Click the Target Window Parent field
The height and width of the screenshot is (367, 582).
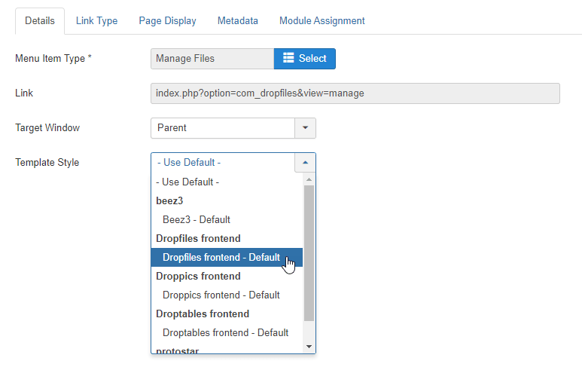[222, 128]
